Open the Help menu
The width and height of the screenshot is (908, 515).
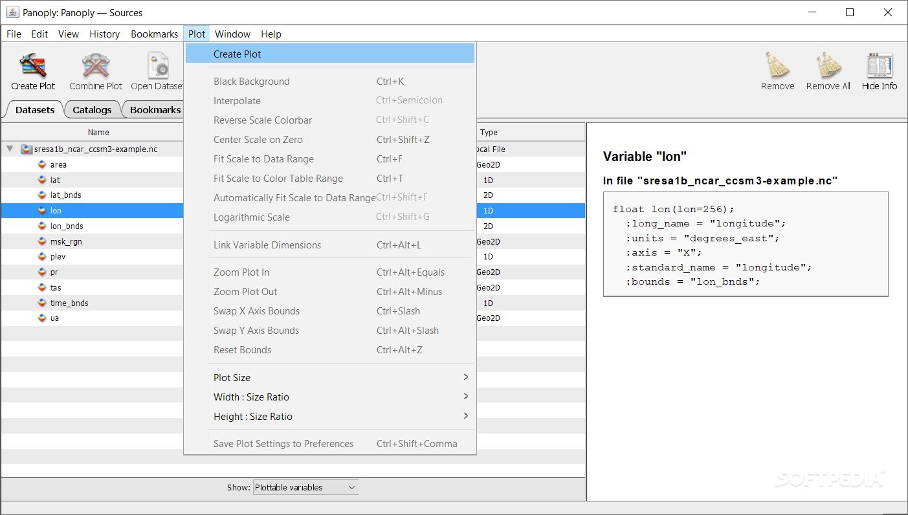[x=271, y=34]
